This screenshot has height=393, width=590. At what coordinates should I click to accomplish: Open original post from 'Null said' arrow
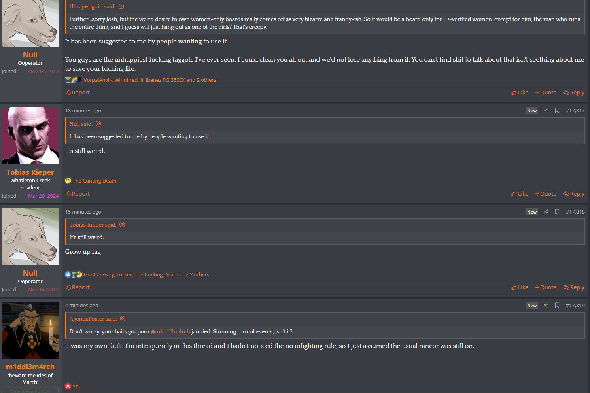click(x=98, y=124)
